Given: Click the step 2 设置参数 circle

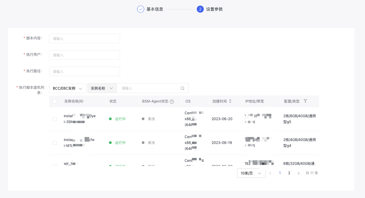Looking at the screenshot, I should [200, 9].
